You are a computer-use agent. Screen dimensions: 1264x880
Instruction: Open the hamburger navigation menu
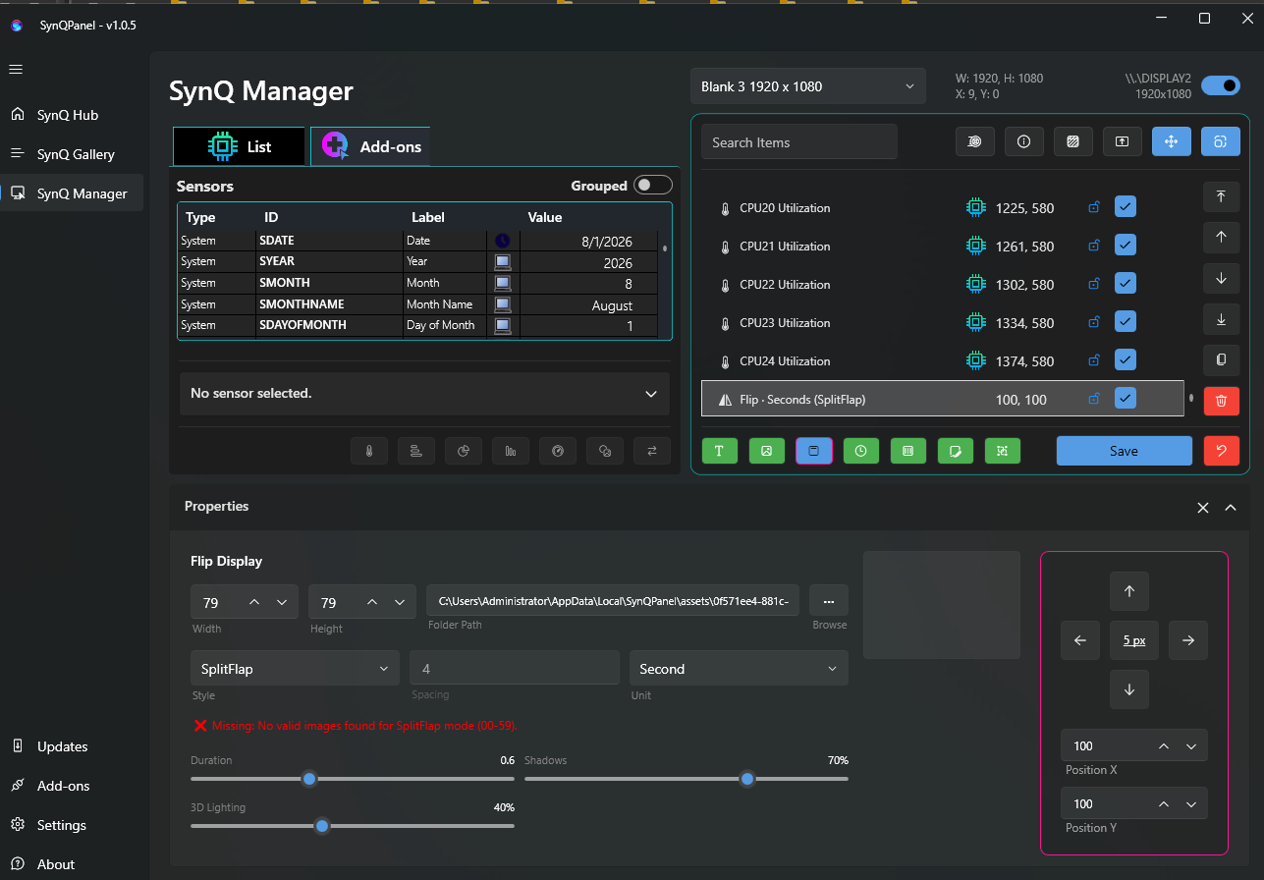[16, 69]
